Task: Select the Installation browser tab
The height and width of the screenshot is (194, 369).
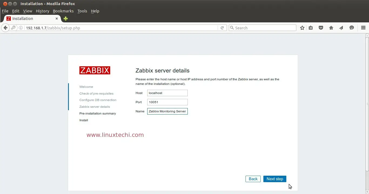Action: click(32, 19)
